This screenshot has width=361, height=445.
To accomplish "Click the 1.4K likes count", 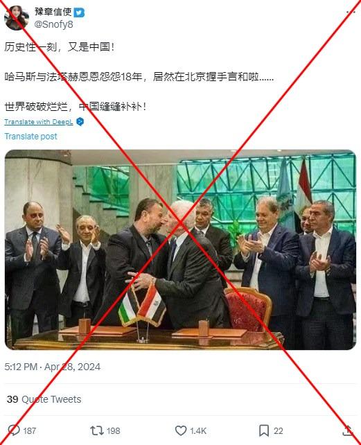I will 198,431.
